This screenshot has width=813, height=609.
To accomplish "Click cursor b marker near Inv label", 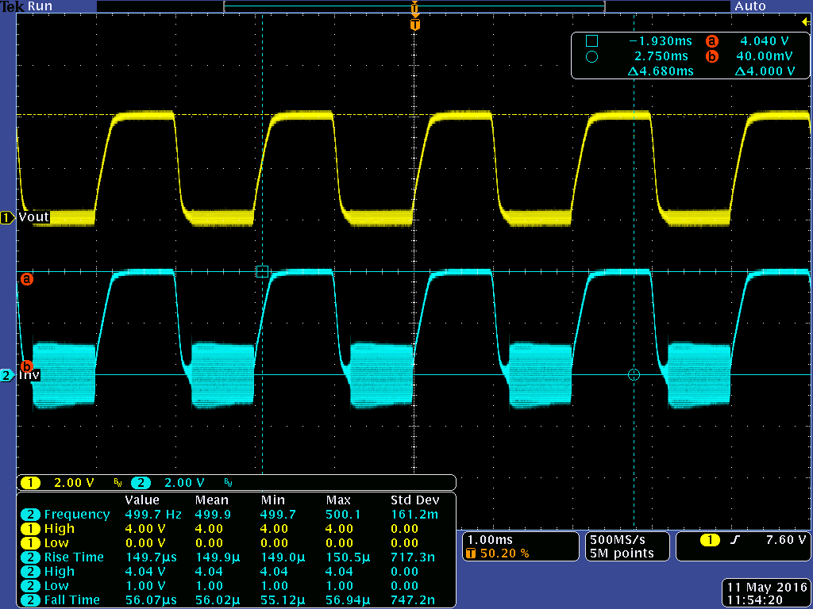I will click(x=26, y=366).
